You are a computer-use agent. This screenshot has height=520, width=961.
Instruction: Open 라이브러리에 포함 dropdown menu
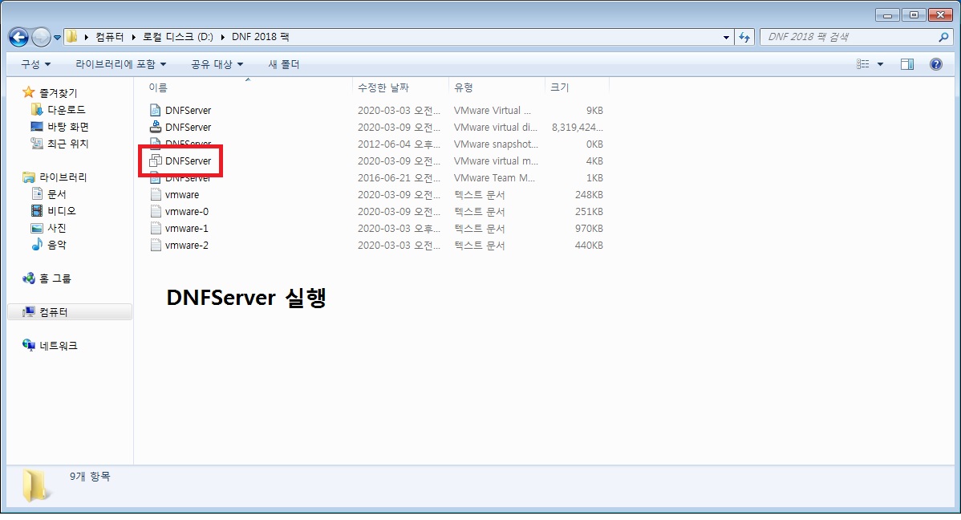121,64
